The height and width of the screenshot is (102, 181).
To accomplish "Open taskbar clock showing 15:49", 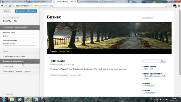I will 174,99.
